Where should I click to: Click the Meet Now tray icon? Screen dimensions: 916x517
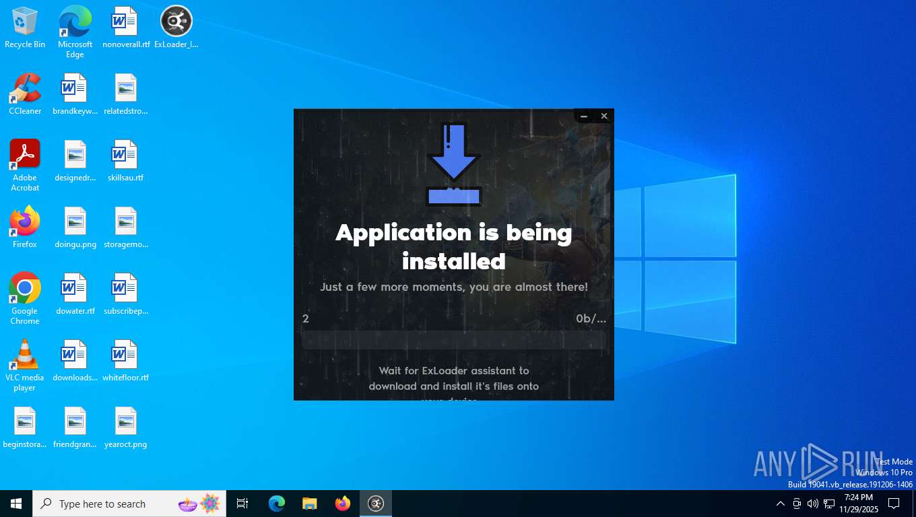point(797,504)
